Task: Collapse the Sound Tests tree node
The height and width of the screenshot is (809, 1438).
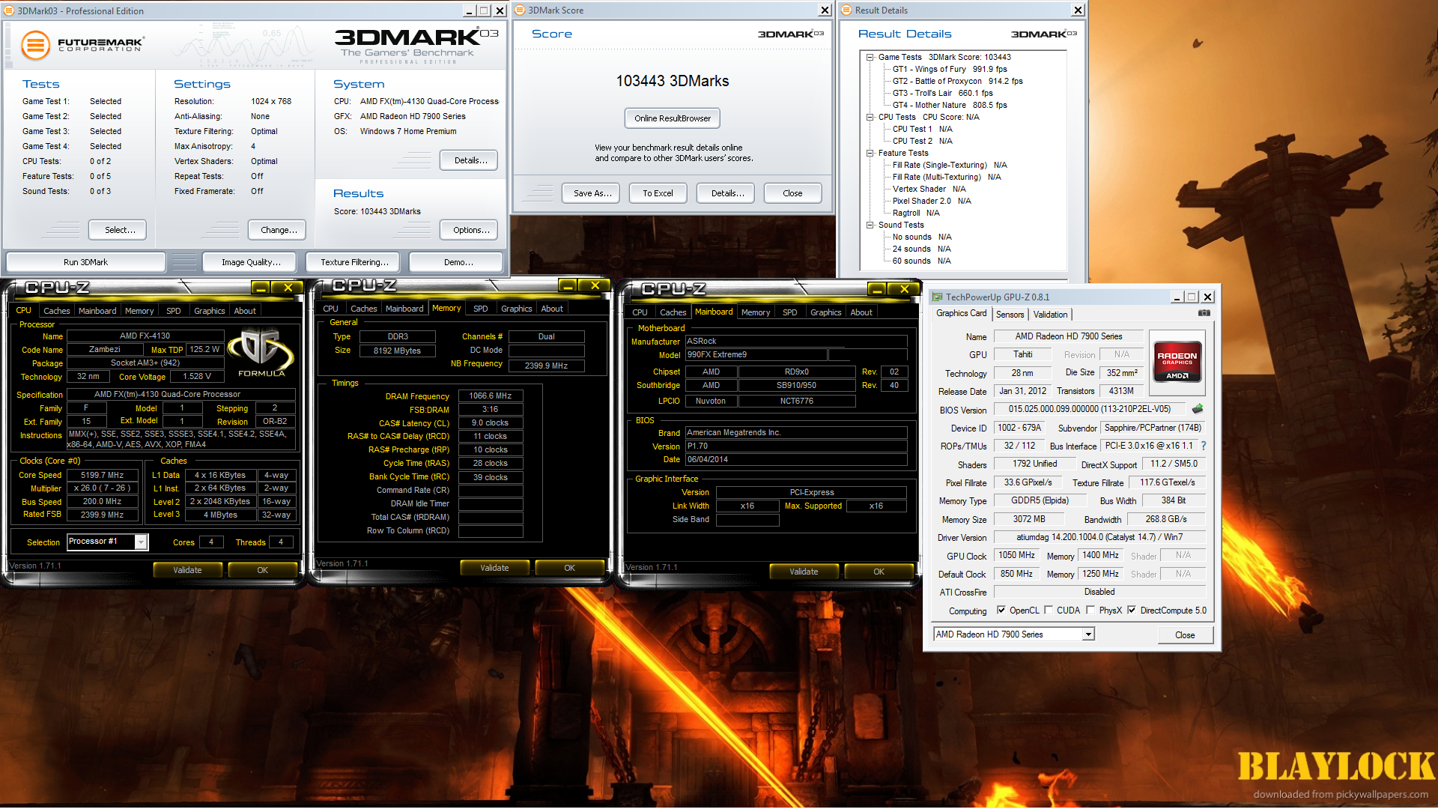Action: (870, 225)
